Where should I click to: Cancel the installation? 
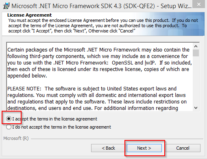[x=183, y=148]
